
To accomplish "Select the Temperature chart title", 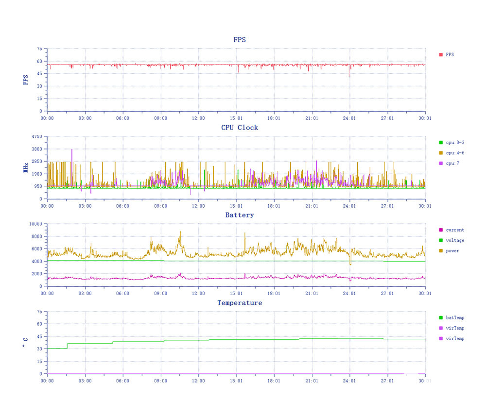I will coord(240,303).
